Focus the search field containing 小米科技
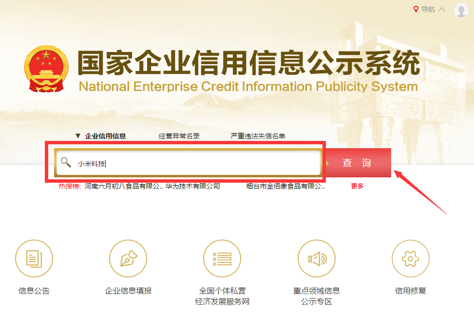Viewport: 474px width, 327px height. point(189,163)
